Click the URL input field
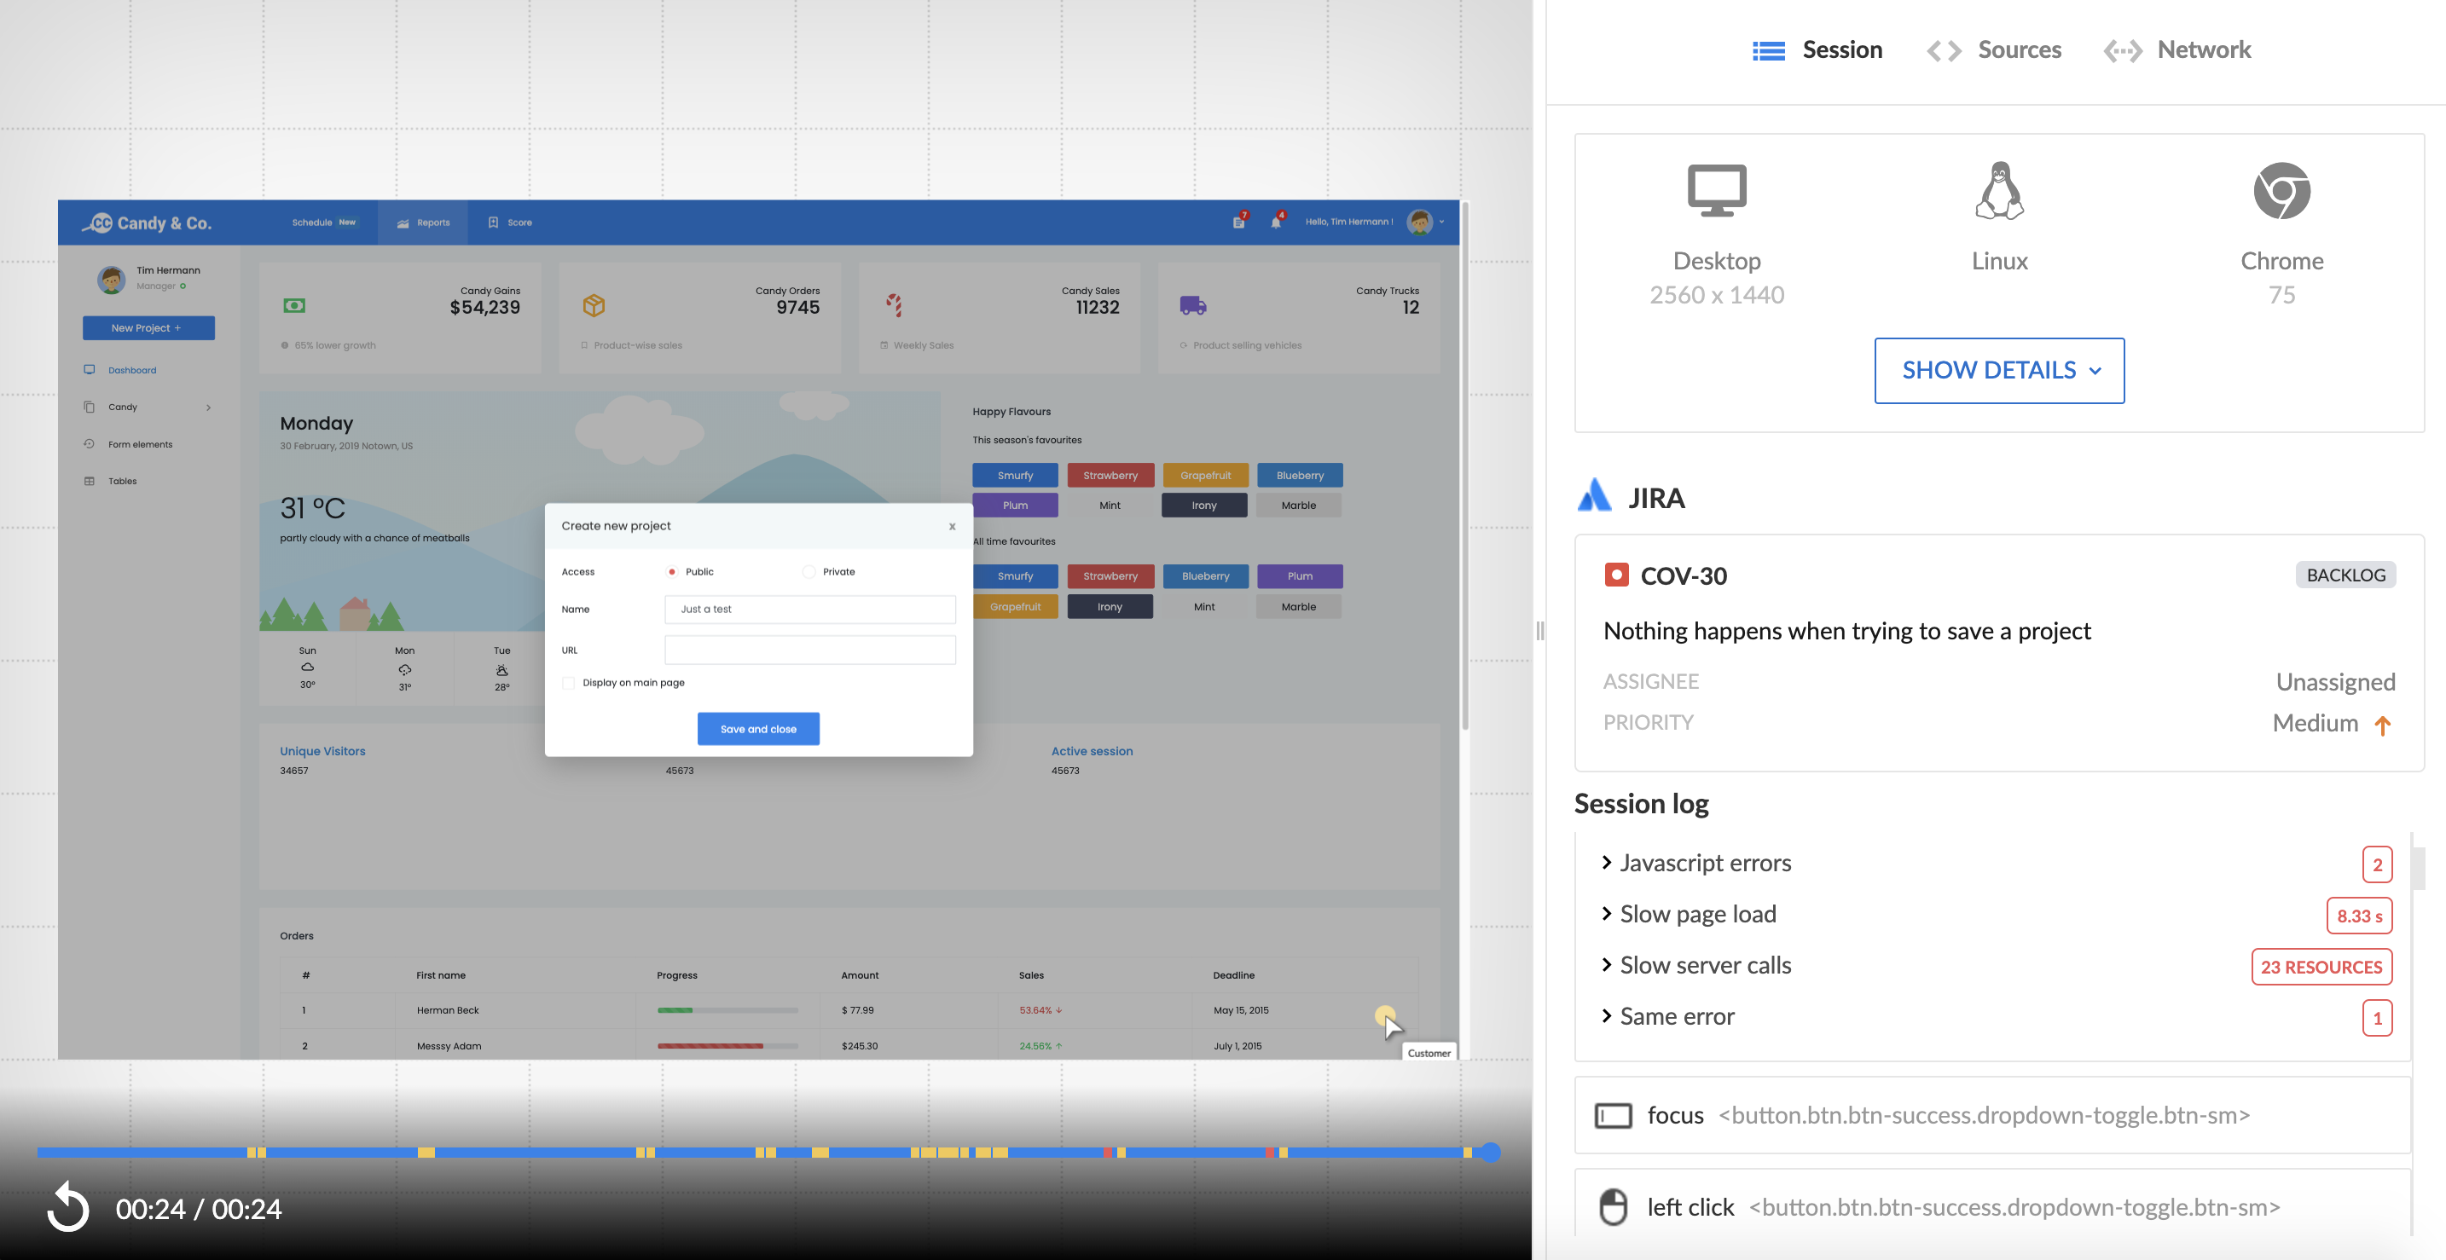This screenshot has height=1260, width=2446. tap(809, 650)
